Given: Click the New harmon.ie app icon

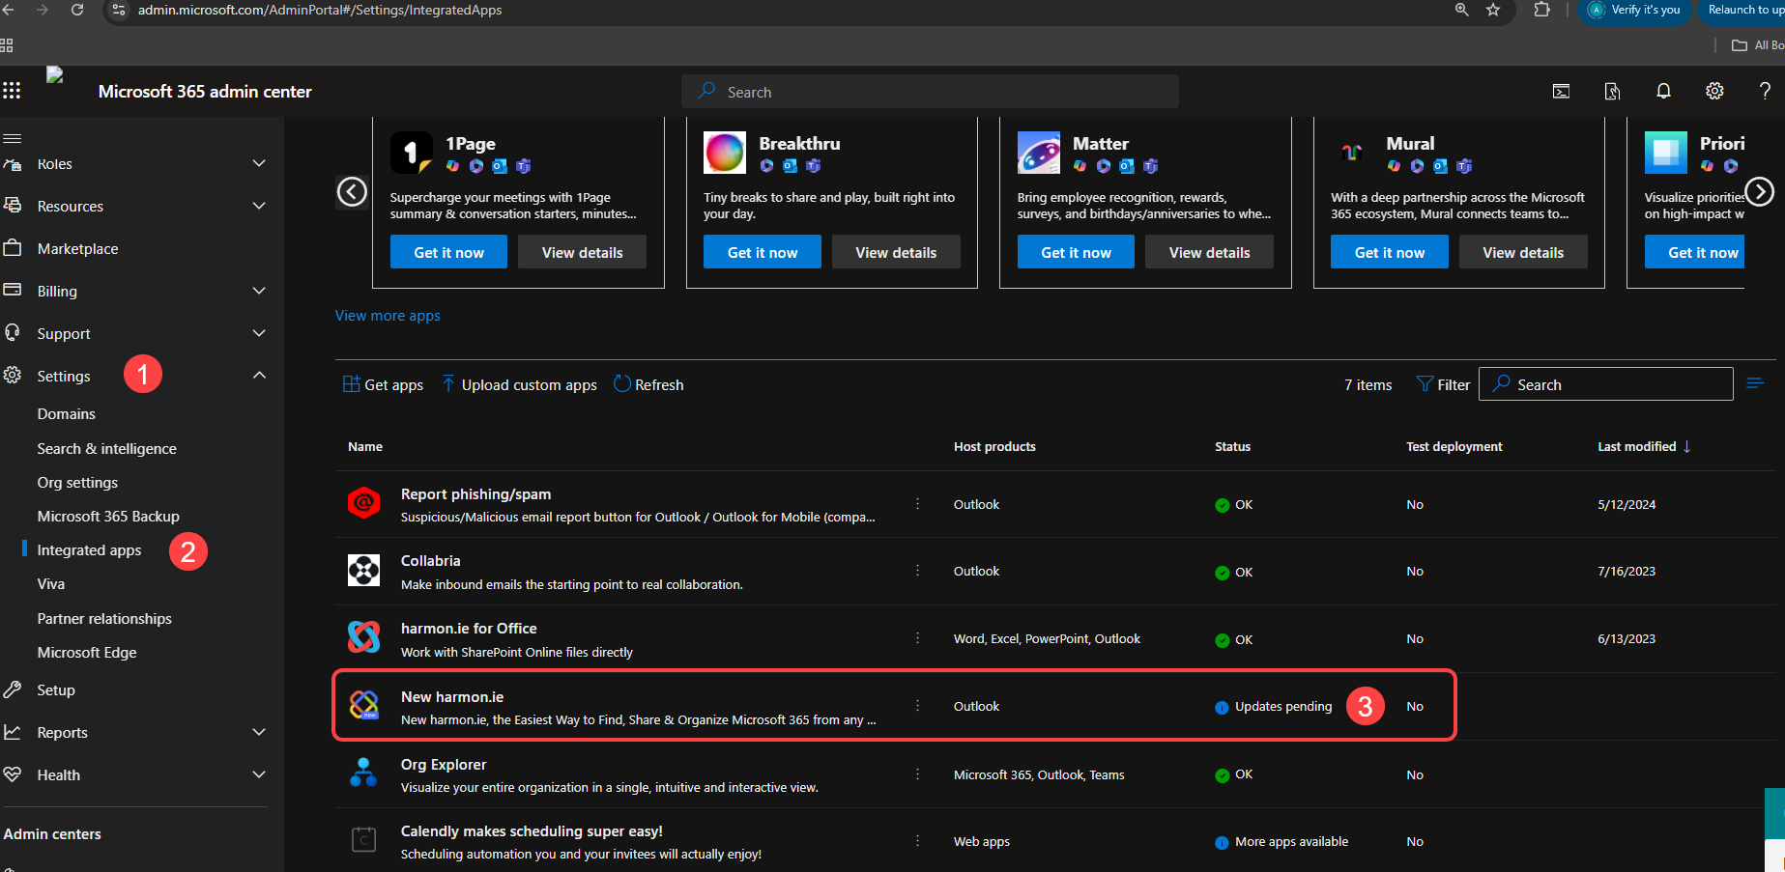Looking at the screenshot, I should [x=363, y=705].
